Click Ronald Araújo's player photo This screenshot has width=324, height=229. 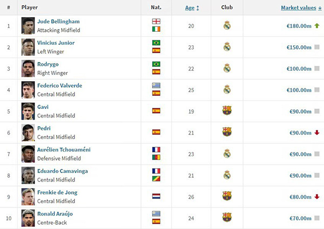coord(28,217)
